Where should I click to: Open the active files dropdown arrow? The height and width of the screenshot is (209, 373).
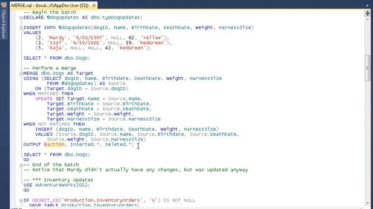click(368, 5)
